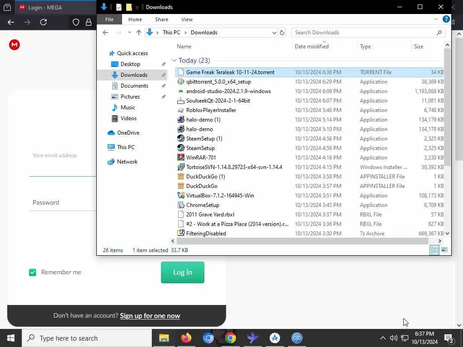The height and width of the screenshot is (347, 463).
Task: Click the VirtualBox installer file icon
Action: 181,195
